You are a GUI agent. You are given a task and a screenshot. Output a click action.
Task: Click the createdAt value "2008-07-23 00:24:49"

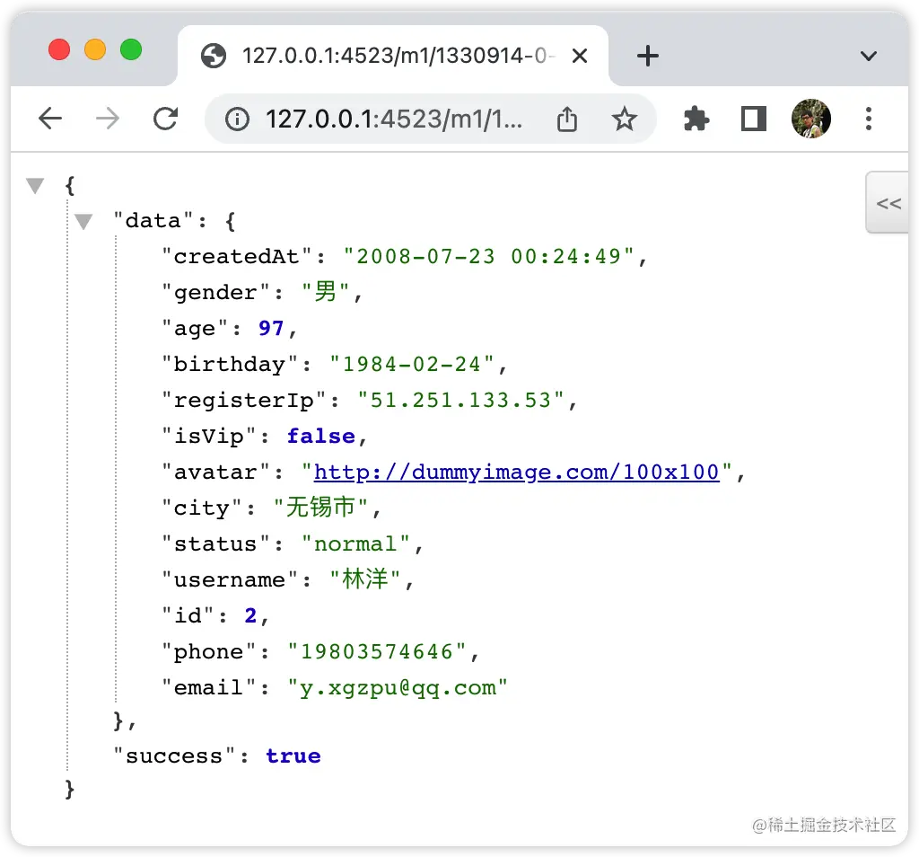488,256
